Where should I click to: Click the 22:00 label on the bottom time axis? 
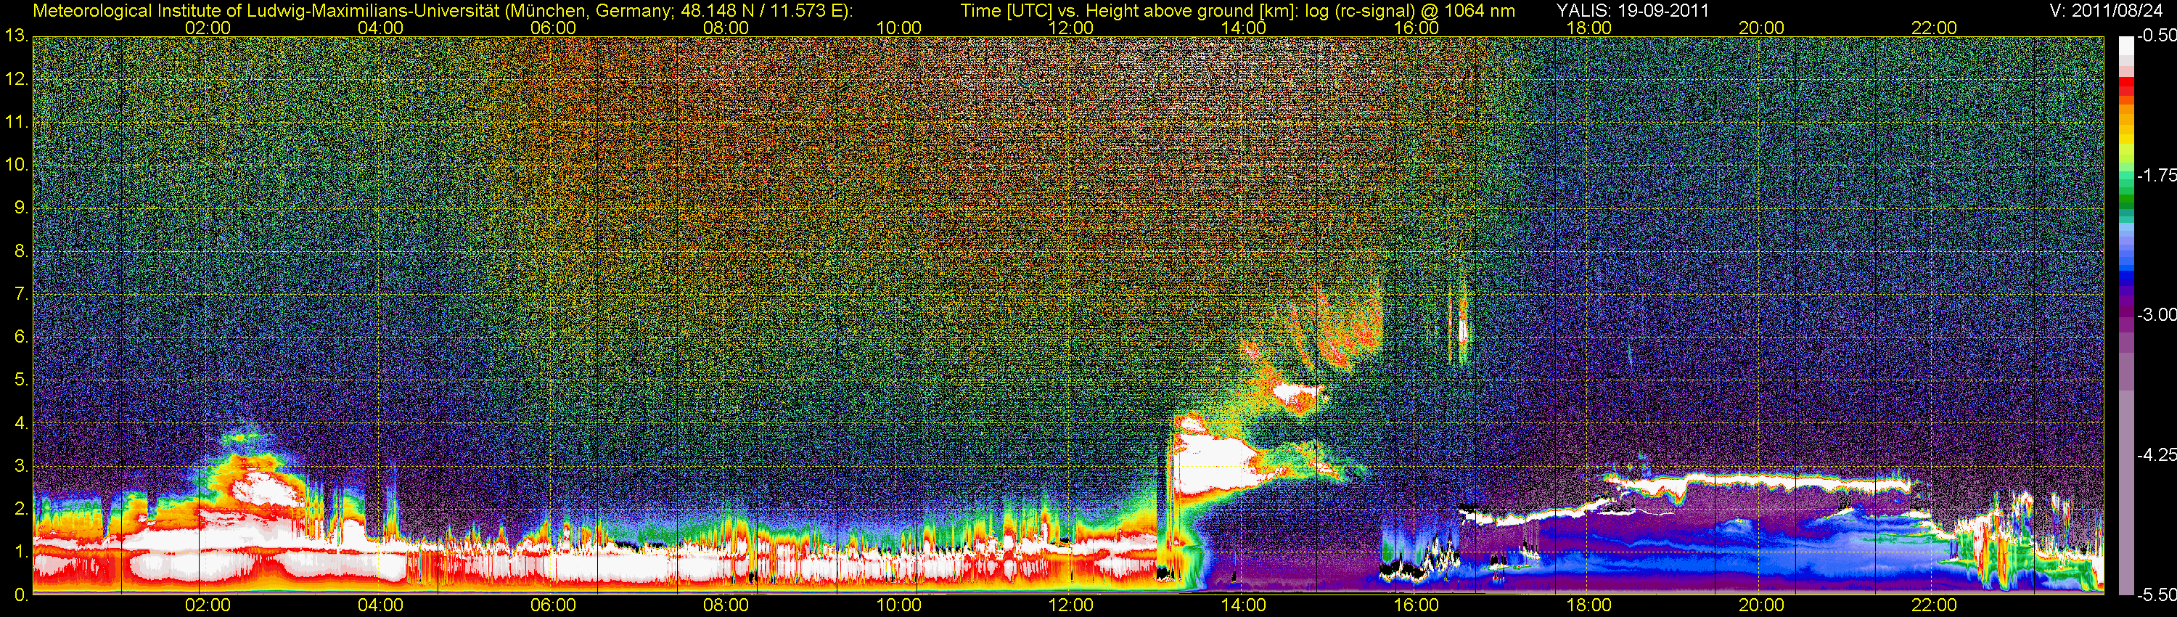coord(1934,605)
